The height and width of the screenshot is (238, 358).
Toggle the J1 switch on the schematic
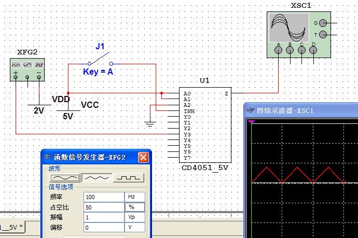[x=100, y=59]
